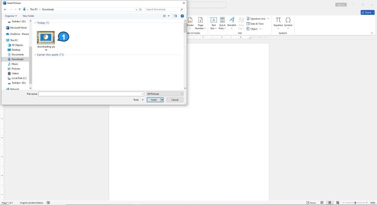
Task: Enable Focus mode in status bar
Action: (311, 203)
